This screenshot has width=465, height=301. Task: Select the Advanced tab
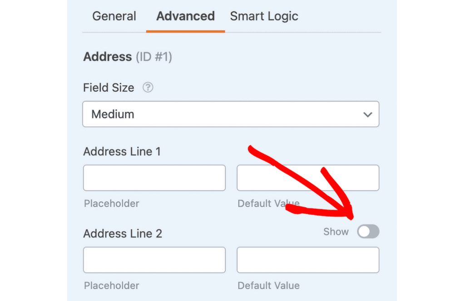click(x=185, y=16)
